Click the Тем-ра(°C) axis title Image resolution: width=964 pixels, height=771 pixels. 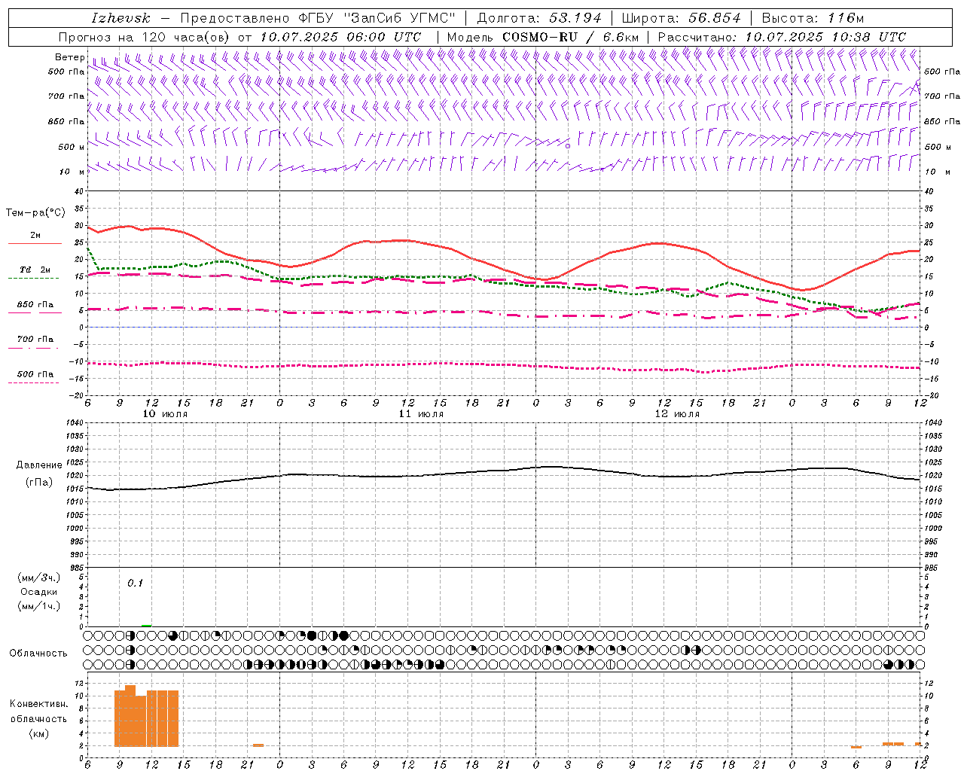35,213
